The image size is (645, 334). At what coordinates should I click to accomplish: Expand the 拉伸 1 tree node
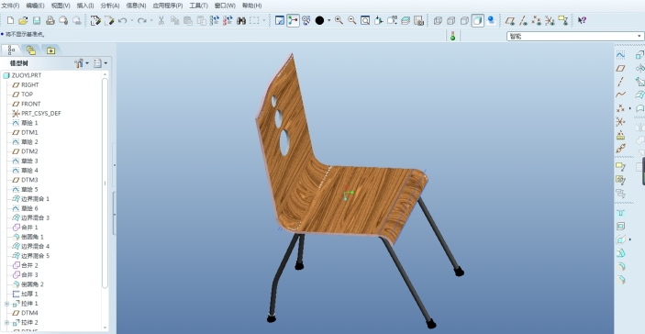tap(7, 304)
